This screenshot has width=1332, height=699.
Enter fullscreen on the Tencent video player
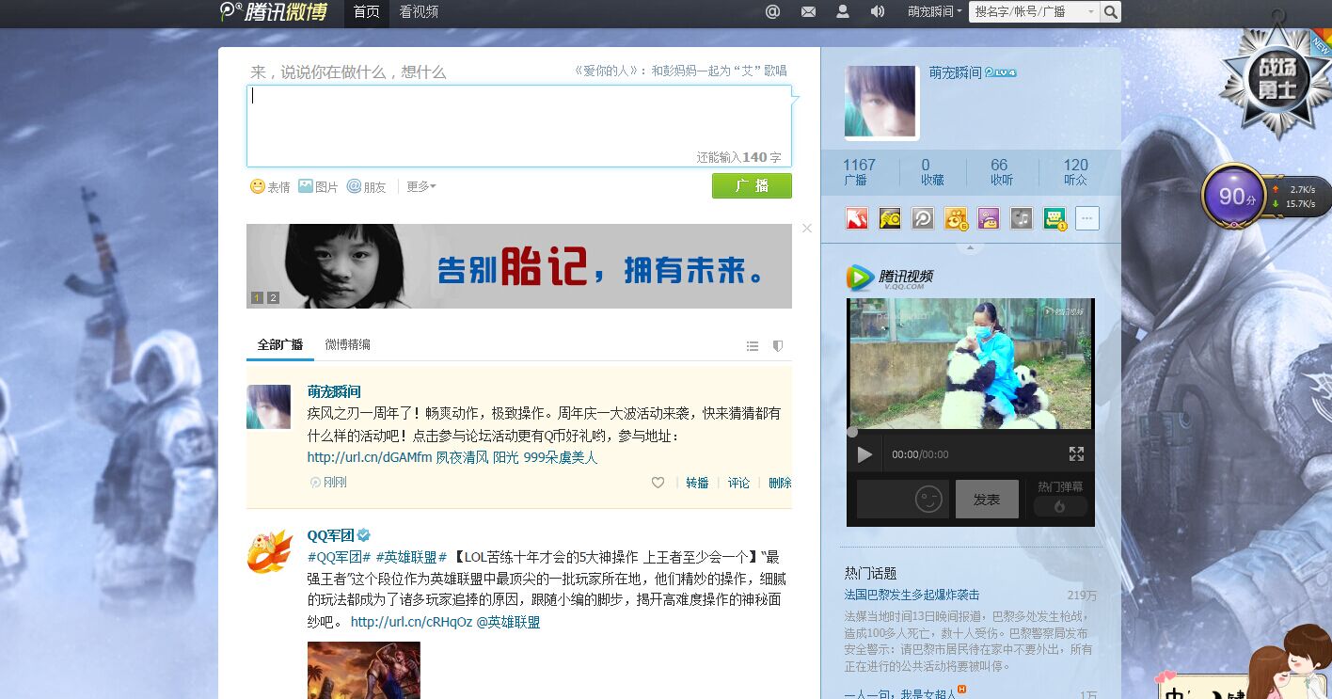1077,454
